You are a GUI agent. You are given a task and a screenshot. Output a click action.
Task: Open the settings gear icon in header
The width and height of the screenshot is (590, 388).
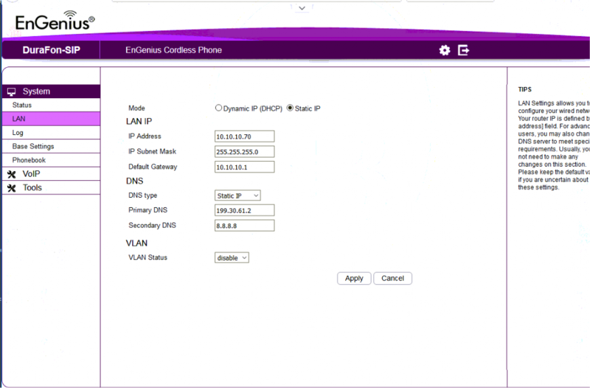click(444, 50)
